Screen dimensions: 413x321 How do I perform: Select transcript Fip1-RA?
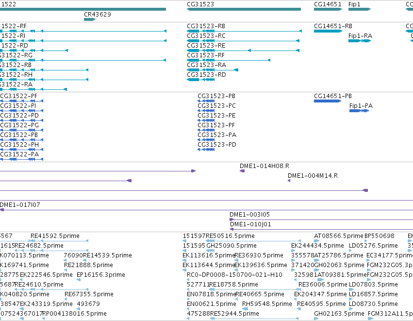[360, 36]
